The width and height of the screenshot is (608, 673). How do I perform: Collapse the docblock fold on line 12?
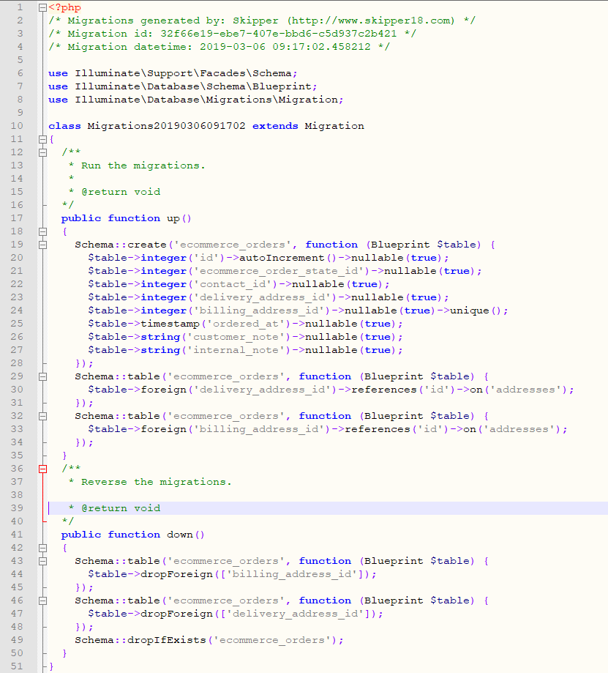point(42,152)
